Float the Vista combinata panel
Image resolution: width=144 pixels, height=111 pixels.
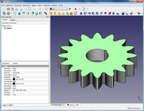click(x=47, y=17)
